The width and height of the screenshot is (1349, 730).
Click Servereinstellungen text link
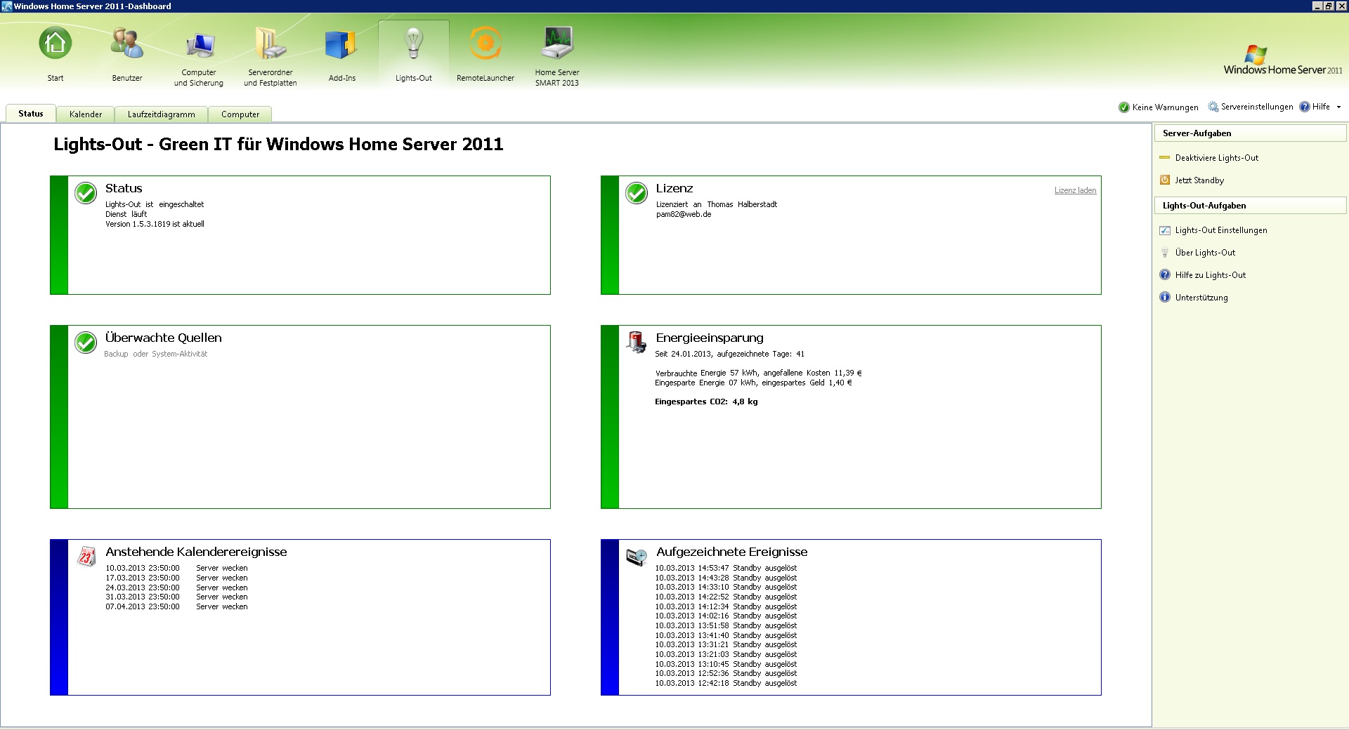coord(1257,107)
